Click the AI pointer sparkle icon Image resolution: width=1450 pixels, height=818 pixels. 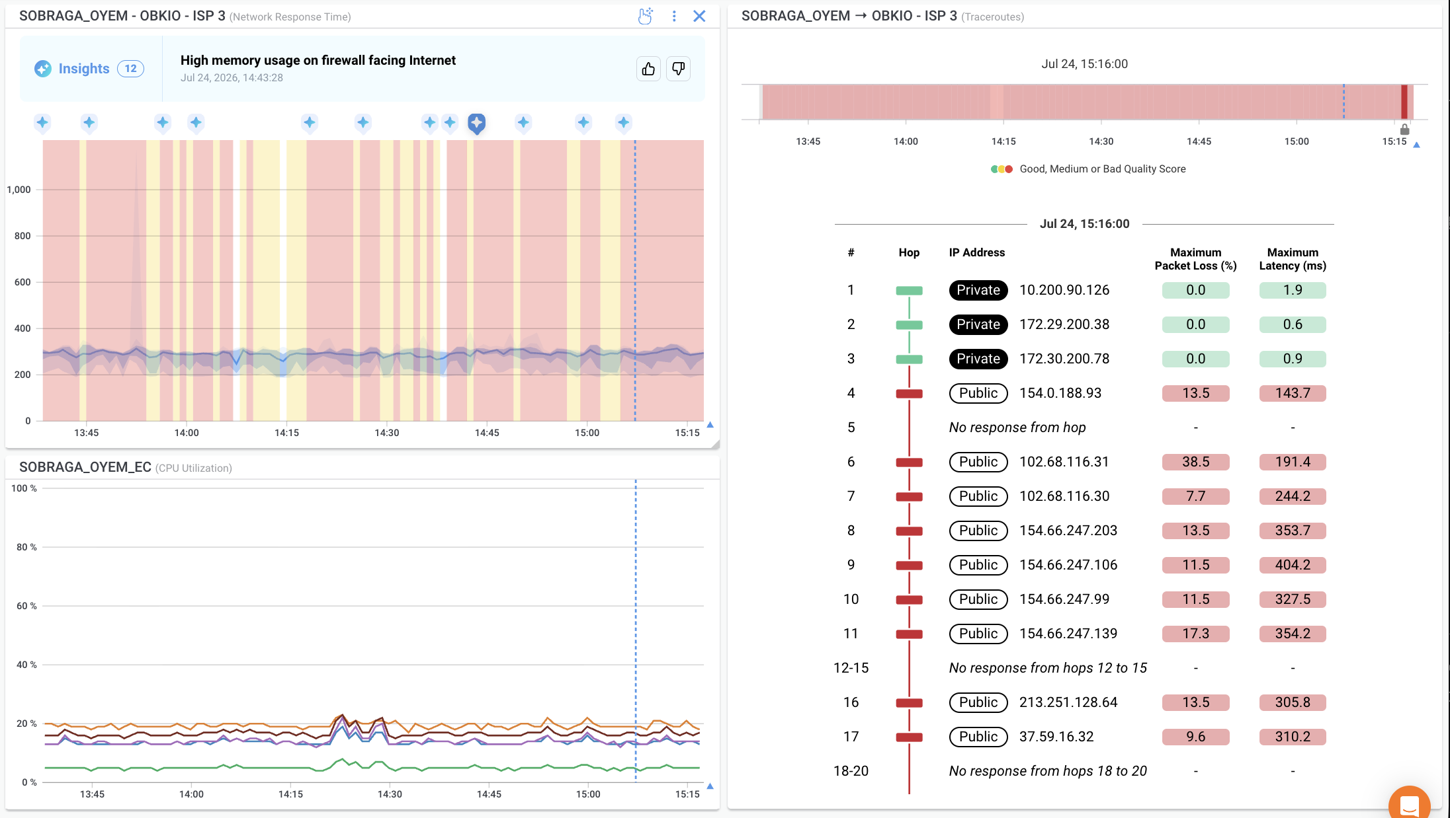[x=645, y=17]
